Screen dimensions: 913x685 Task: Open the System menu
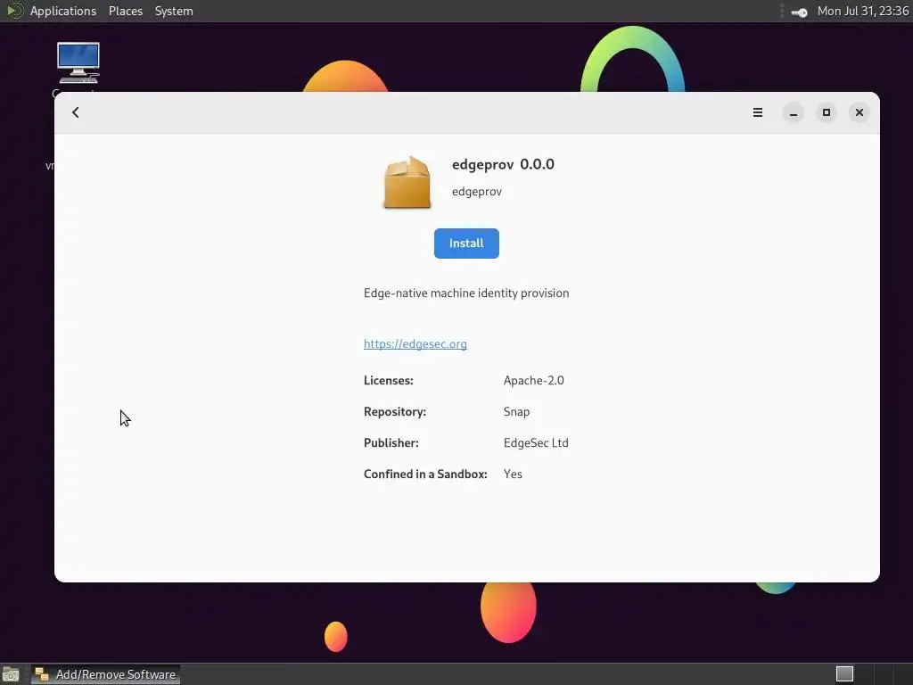pyautogui.click(x=174, y=11)
